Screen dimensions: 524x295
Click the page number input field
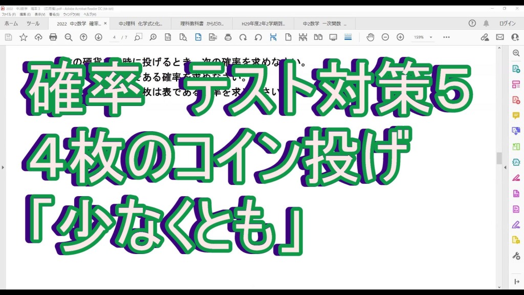(115, 37)
